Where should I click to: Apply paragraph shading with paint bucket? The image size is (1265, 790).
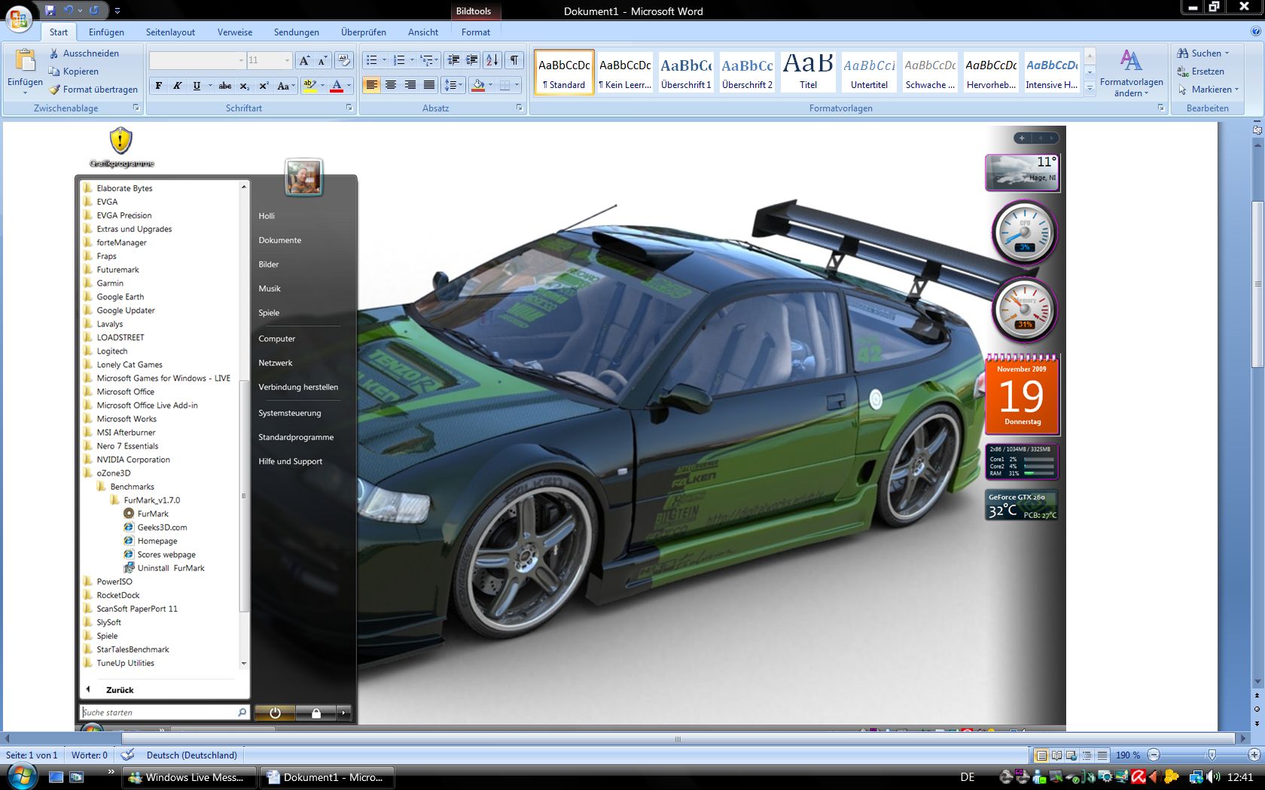click(x=478, y=86)
